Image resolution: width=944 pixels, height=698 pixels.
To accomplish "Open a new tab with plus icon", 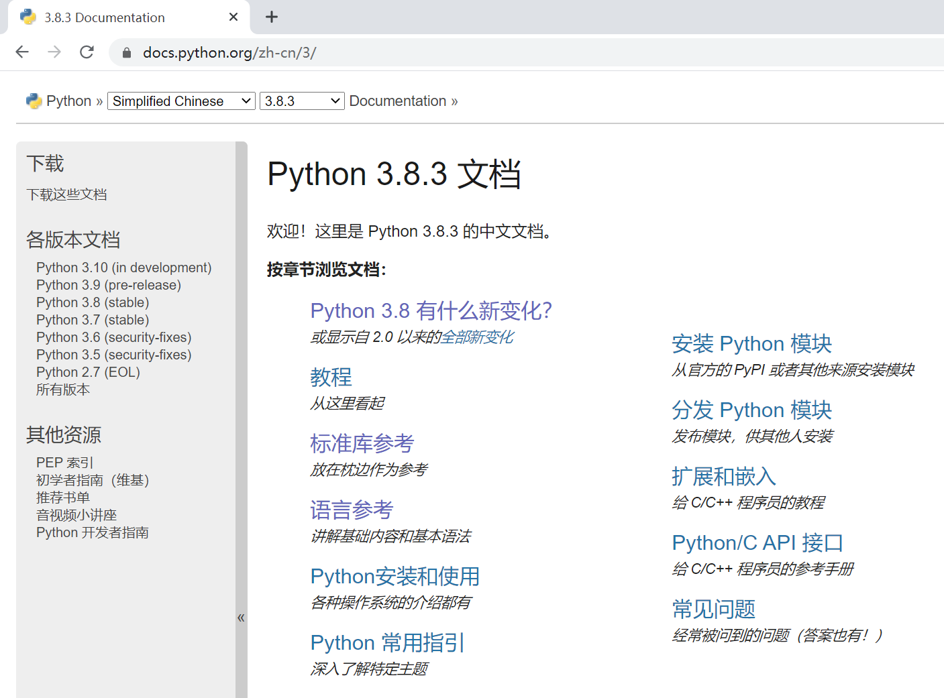I will [272, 17].
